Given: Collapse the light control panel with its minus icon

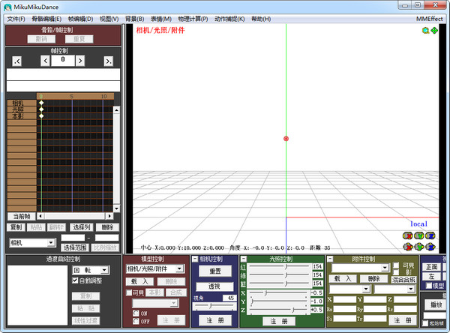Looking at the screenshot, I should coord(243,259).
